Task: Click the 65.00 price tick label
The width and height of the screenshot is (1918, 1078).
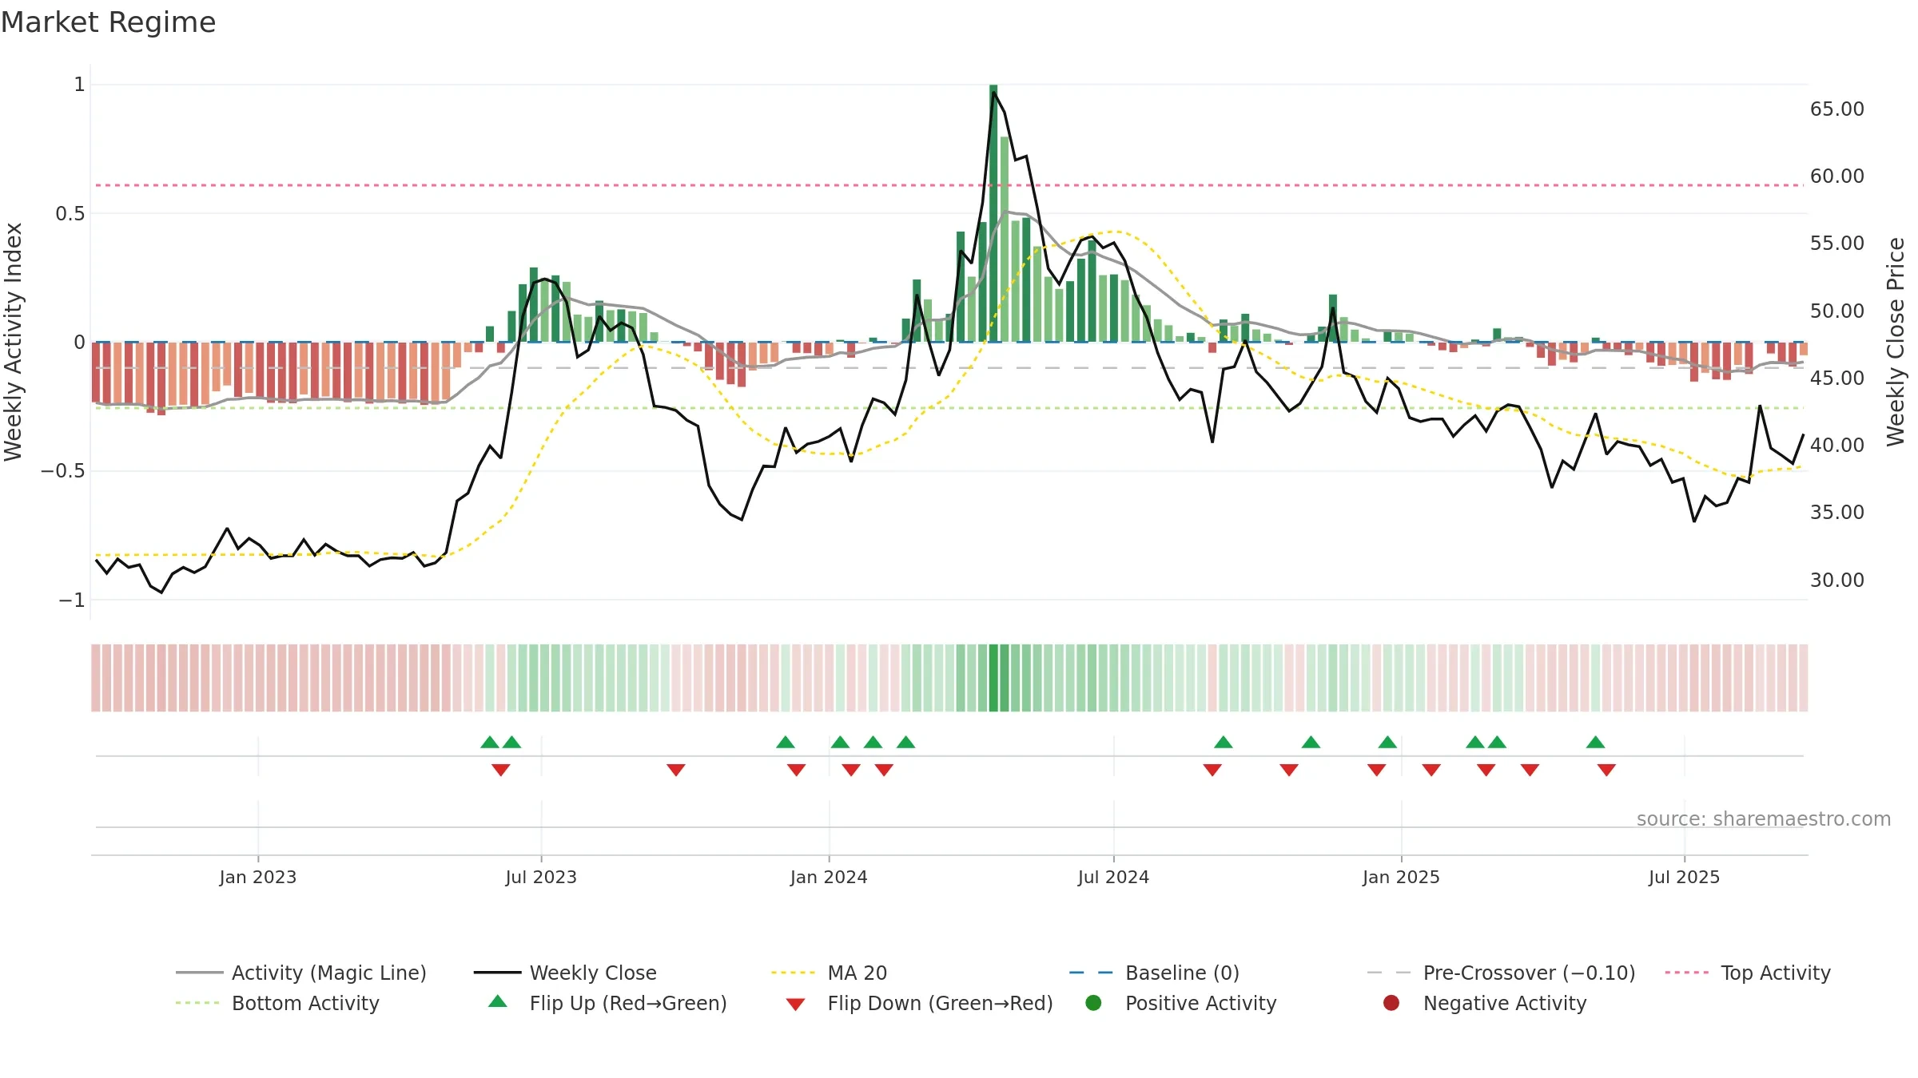Action: pos(1837,109)
